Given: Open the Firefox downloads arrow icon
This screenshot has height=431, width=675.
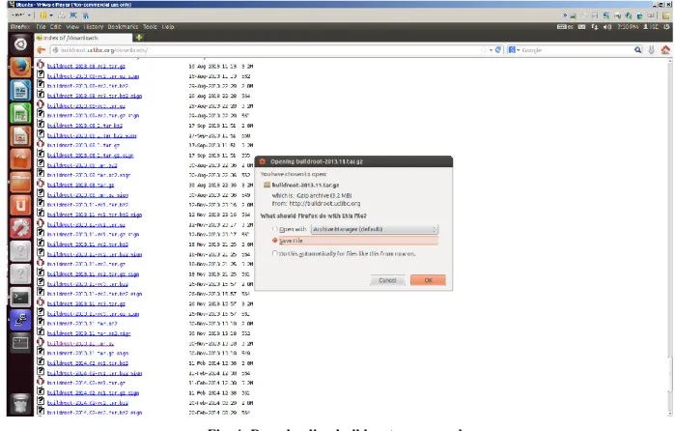Looking at the screenshot, I should pos(651,50).
